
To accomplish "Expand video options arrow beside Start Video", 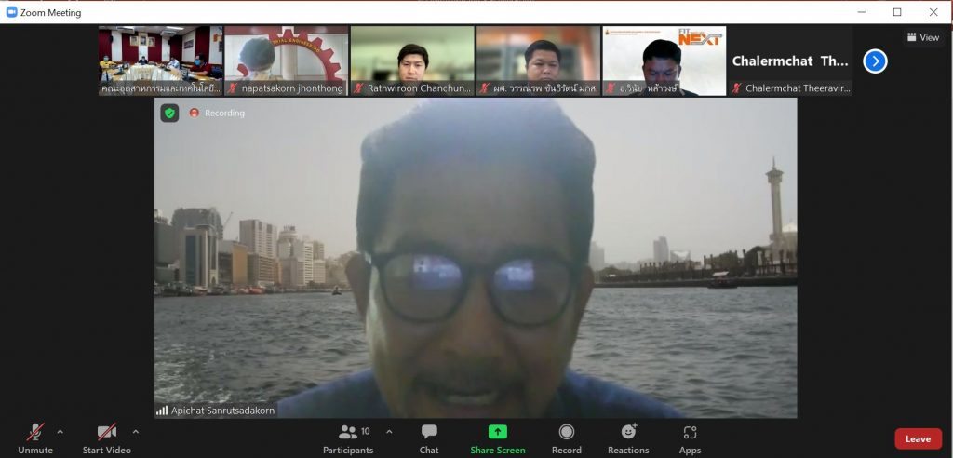I will tap(135, 432).
